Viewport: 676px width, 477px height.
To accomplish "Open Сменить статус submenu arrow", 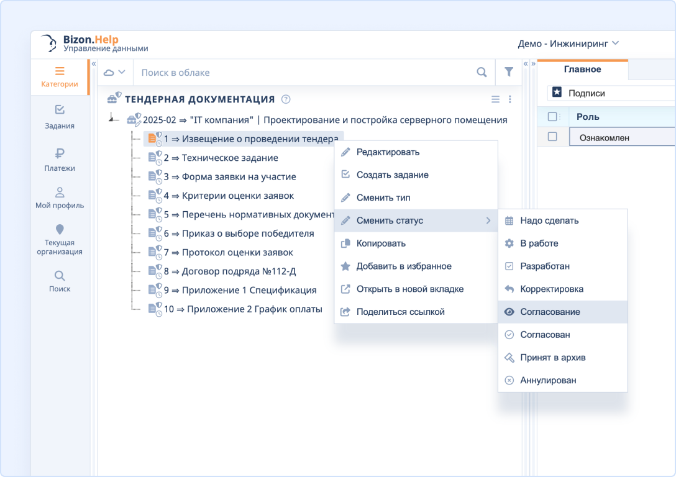I will click(x=488, y=220).
